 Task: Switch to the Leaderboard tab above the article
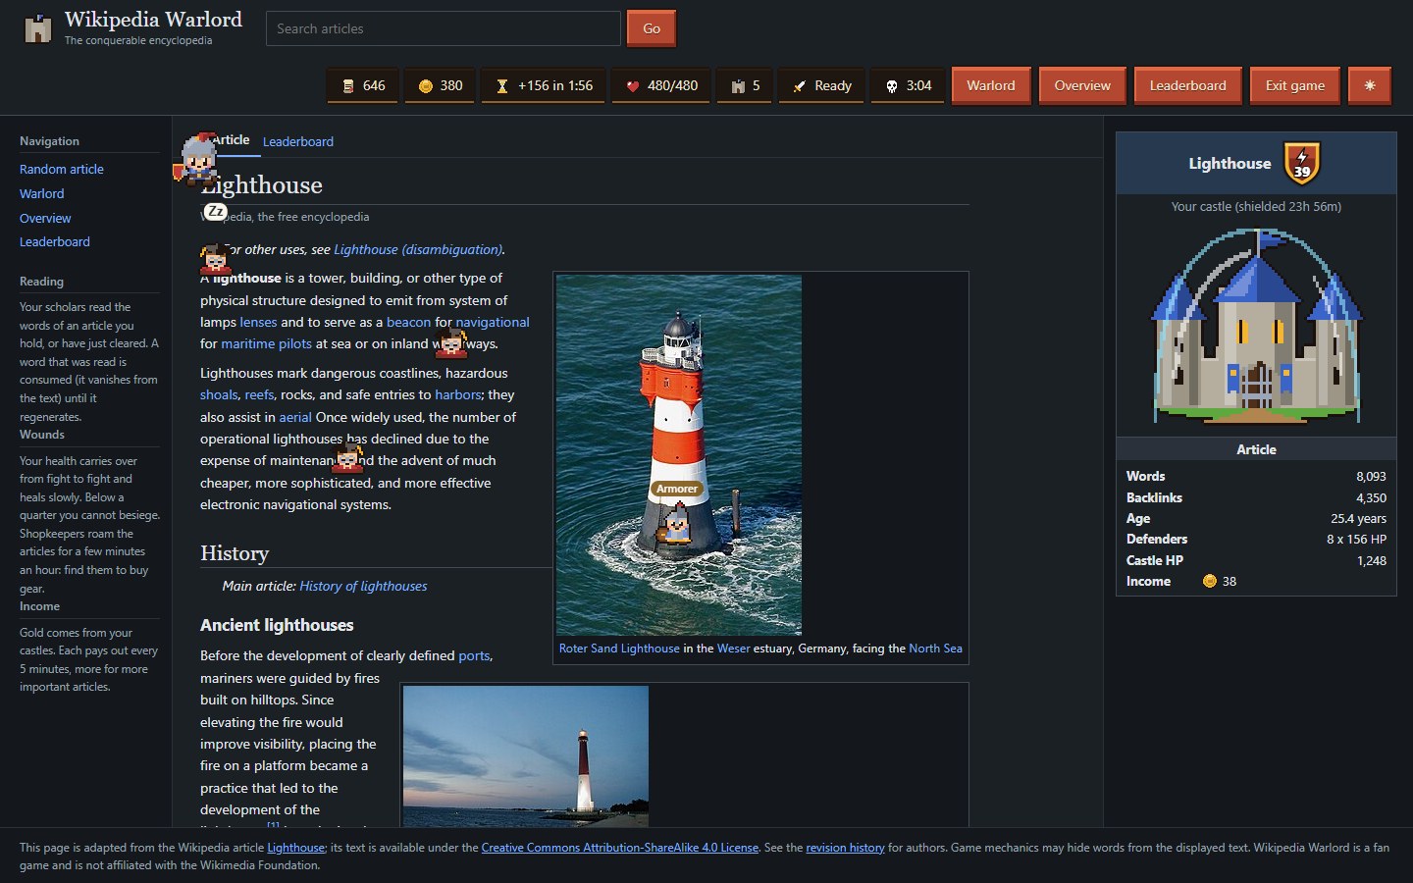(298, 141)
